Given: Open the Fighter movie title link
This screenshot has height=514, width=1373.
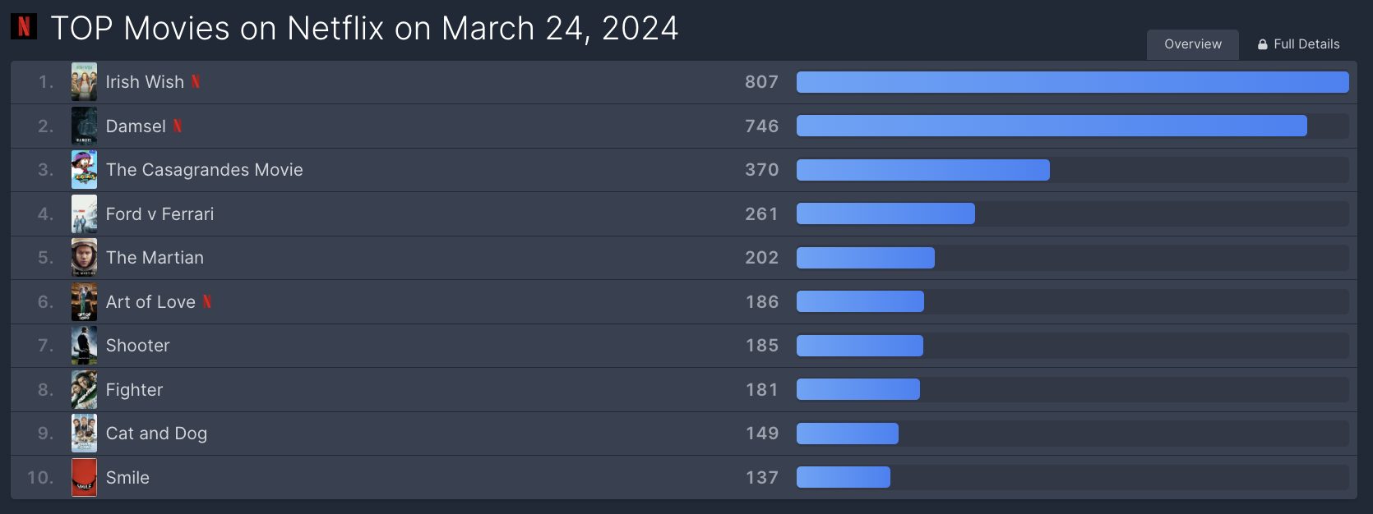Looking at the screenshot, I should (135, 389).
